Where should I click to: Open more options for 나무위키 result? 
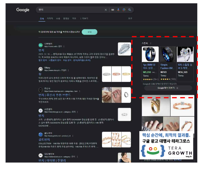pyautogui.click(x=64, y=46)
